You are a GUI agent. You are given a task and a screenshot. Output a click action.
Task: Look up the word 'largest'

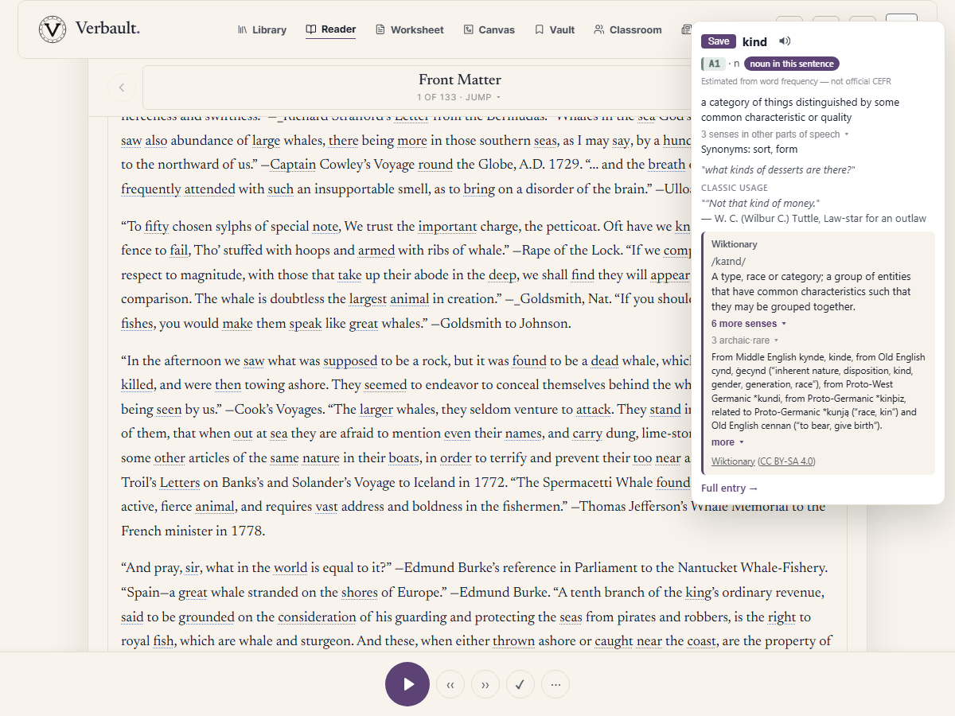(368, 299)
